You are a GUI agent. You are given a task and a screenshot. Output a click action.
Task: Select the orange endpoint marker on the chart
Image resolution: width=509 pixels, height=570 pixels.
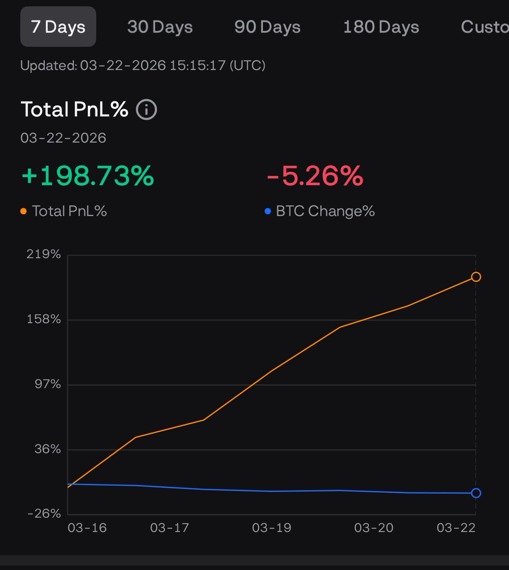click(475, 277)
